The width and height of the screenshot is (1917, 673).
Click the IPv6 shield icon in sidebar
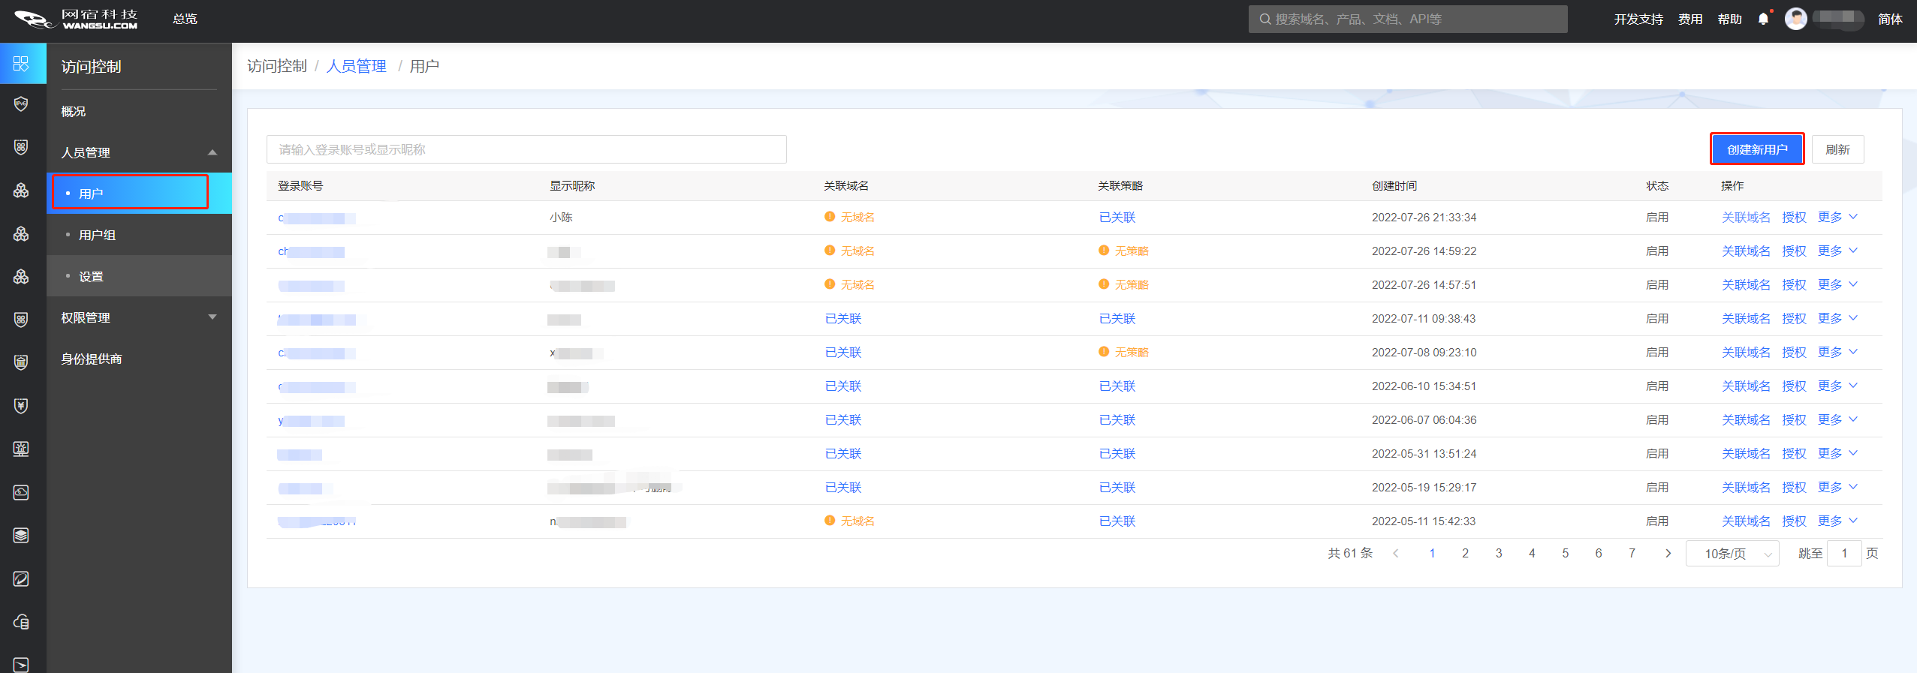(x=21, y=104)
